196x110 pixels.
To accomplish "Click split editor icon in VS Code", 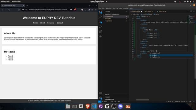I will tap(191, 11).
